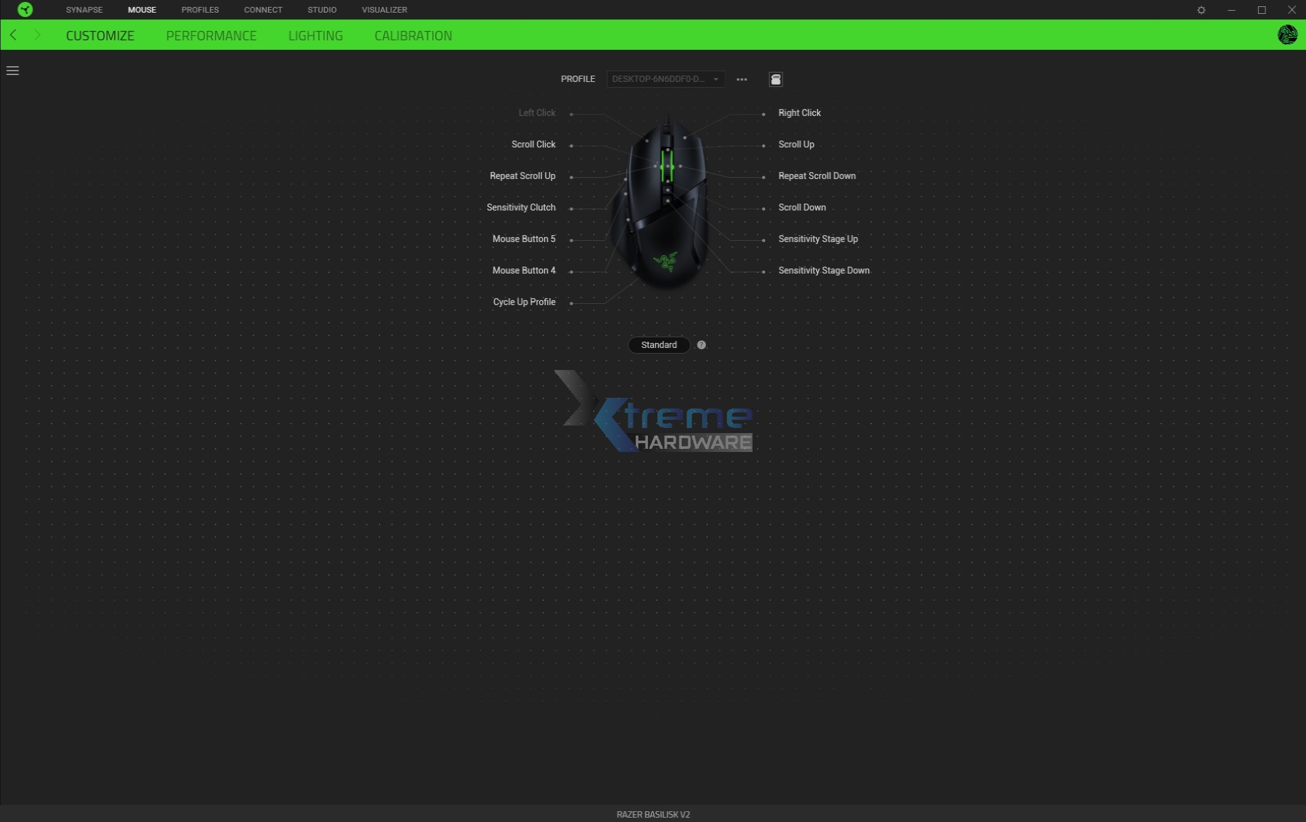Open Synapse settings with the gear icon
1306x822 pixels.
[x=1201, y=10]
